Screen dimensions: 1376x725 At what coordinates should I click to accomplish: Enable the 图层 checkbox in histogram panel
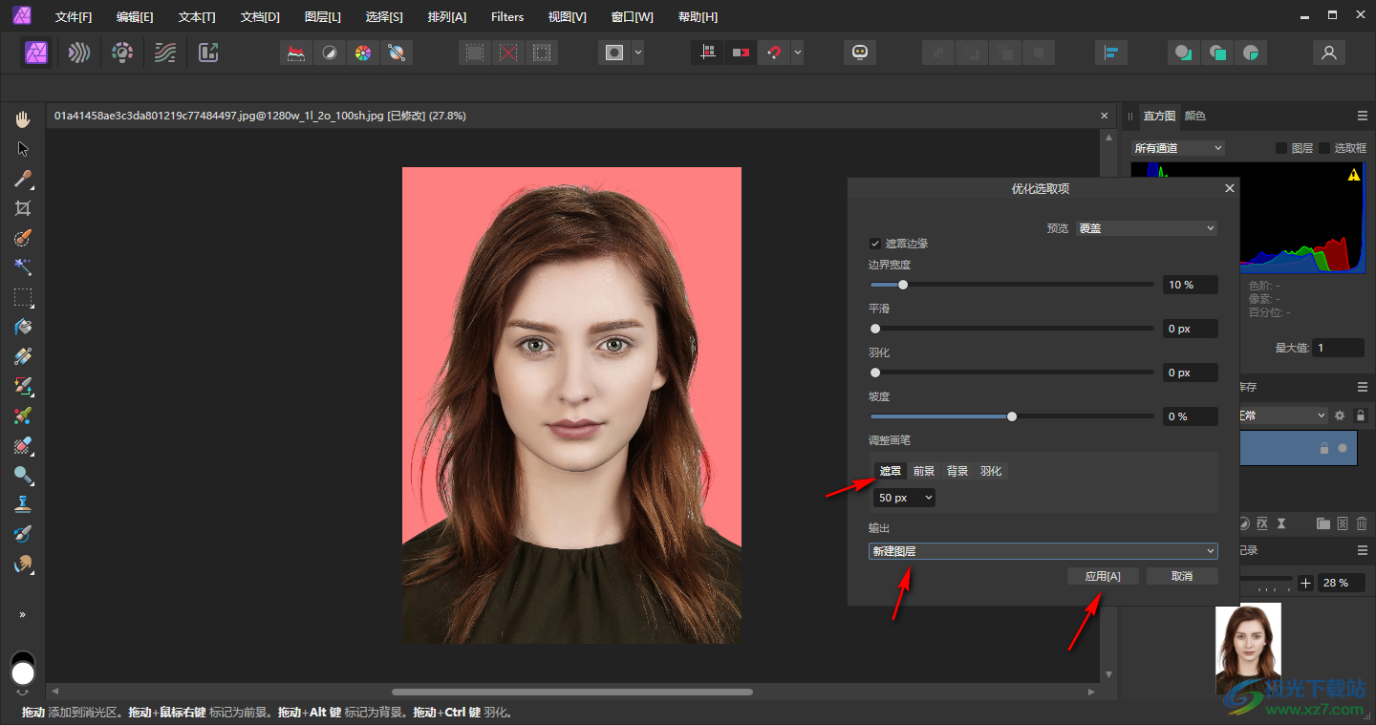1281,148
